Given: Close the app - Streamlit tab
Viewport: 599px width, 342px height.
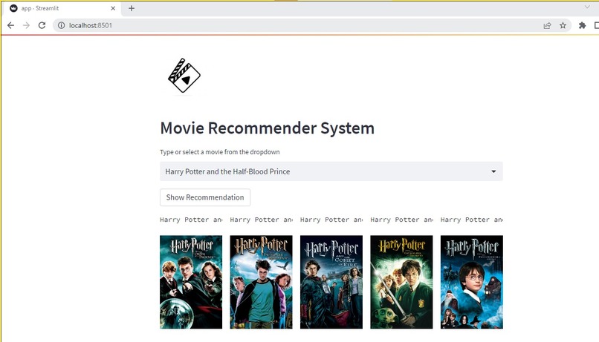Looking at the screenshot, I should click(113, 8).
